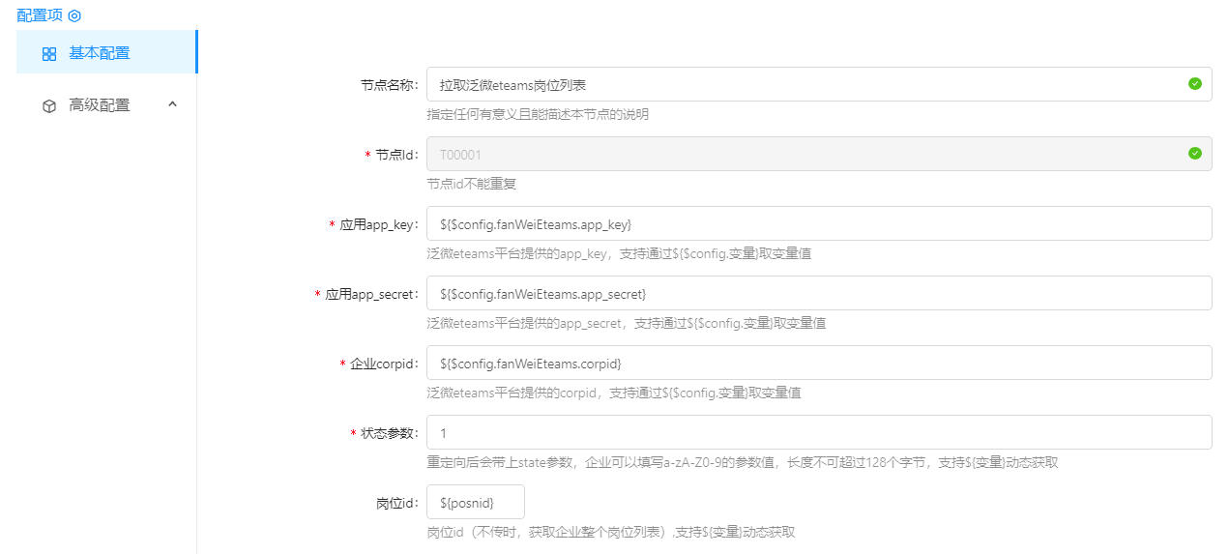Viewport: 1229px width, 554px height.
Task: Click the 状态参数 required label
Action: pos(390,433)
